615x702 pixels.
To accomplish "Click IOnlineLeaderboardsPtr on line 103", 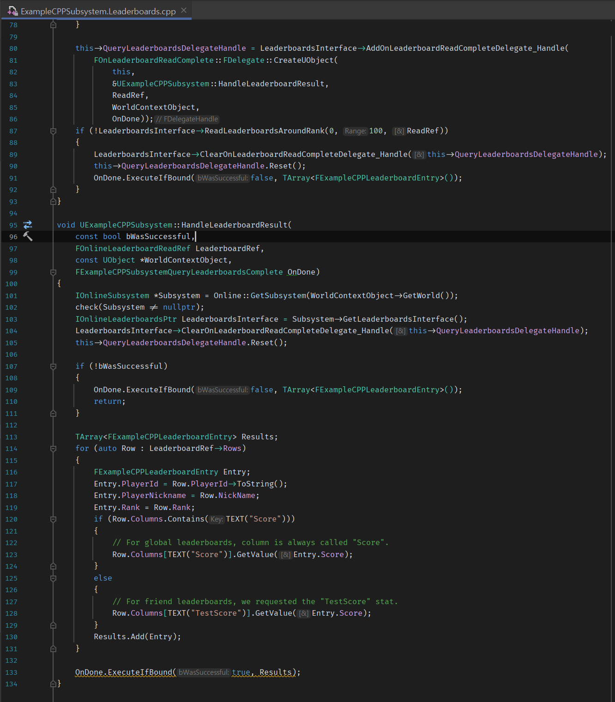I will pos(126,319).
